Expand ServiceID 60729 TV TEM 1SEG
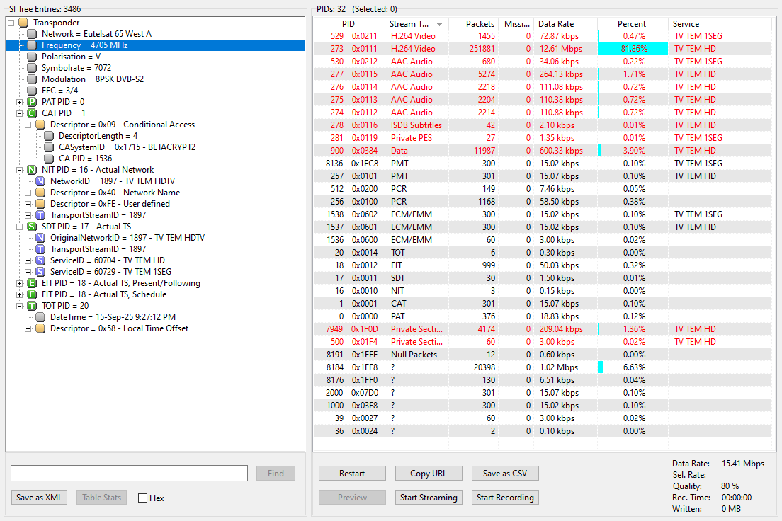 click(28, 273)
